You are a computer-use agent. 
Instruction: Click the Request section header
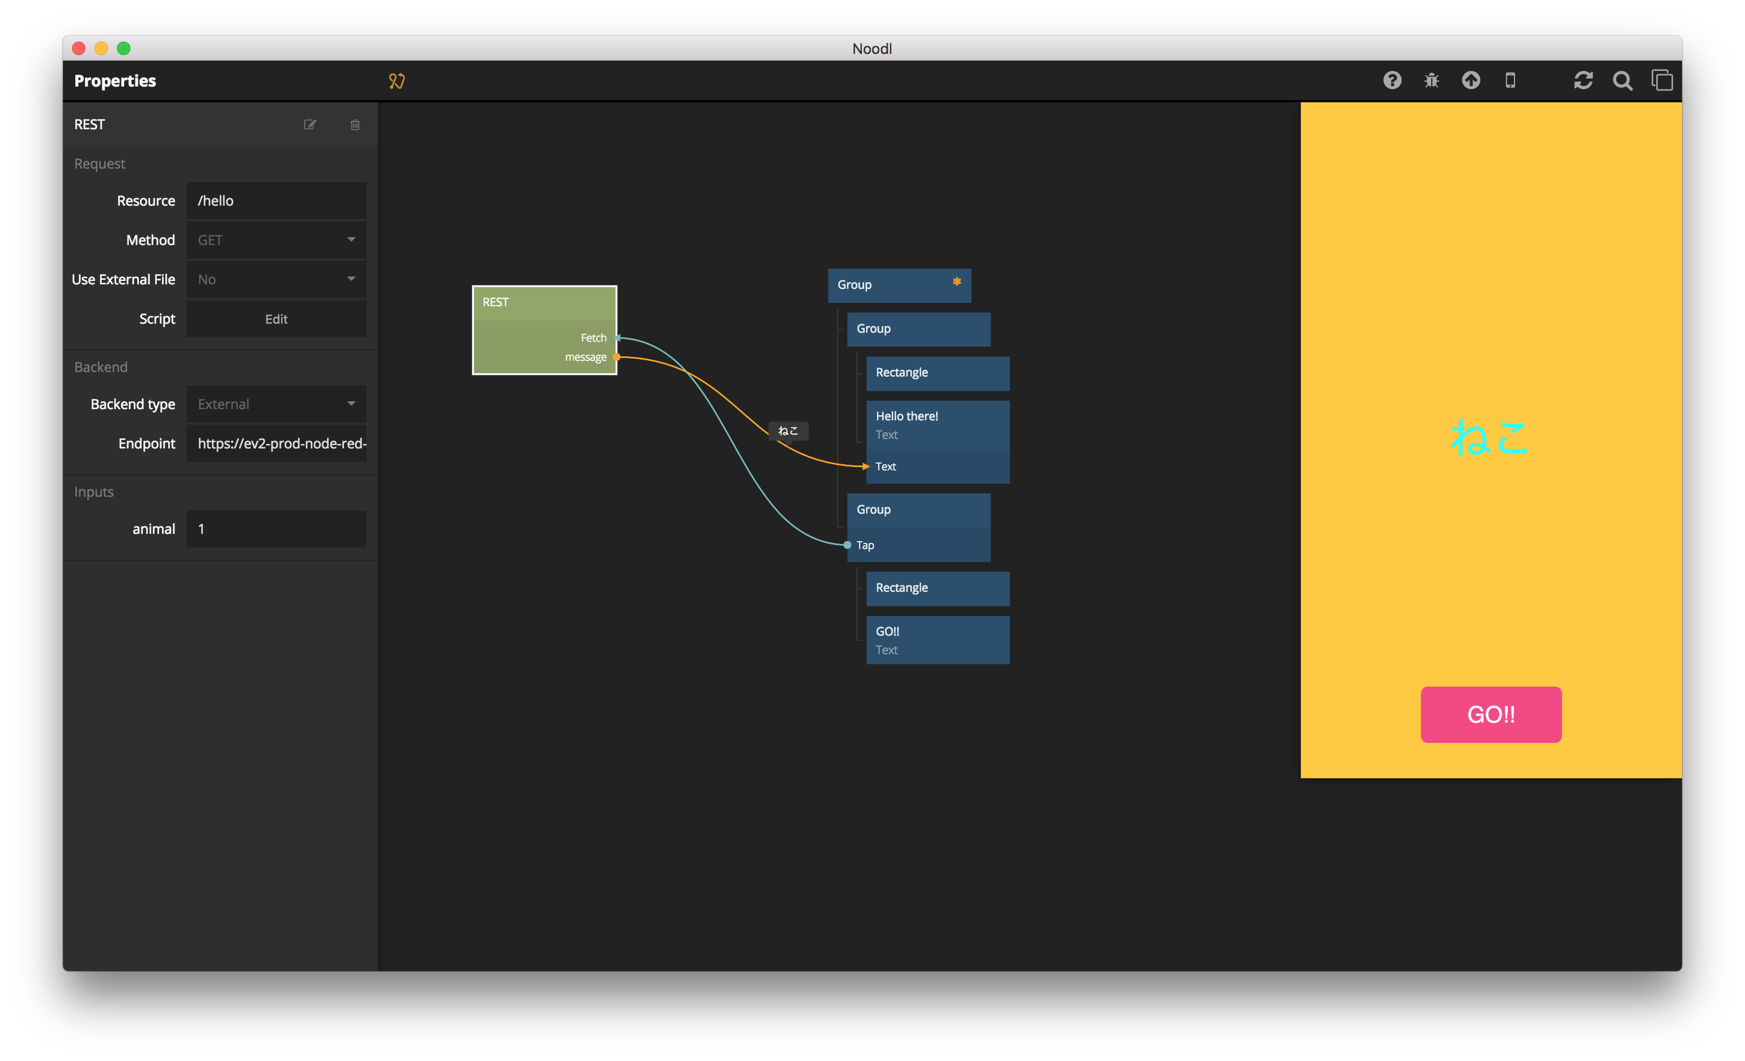coord(100,164)
